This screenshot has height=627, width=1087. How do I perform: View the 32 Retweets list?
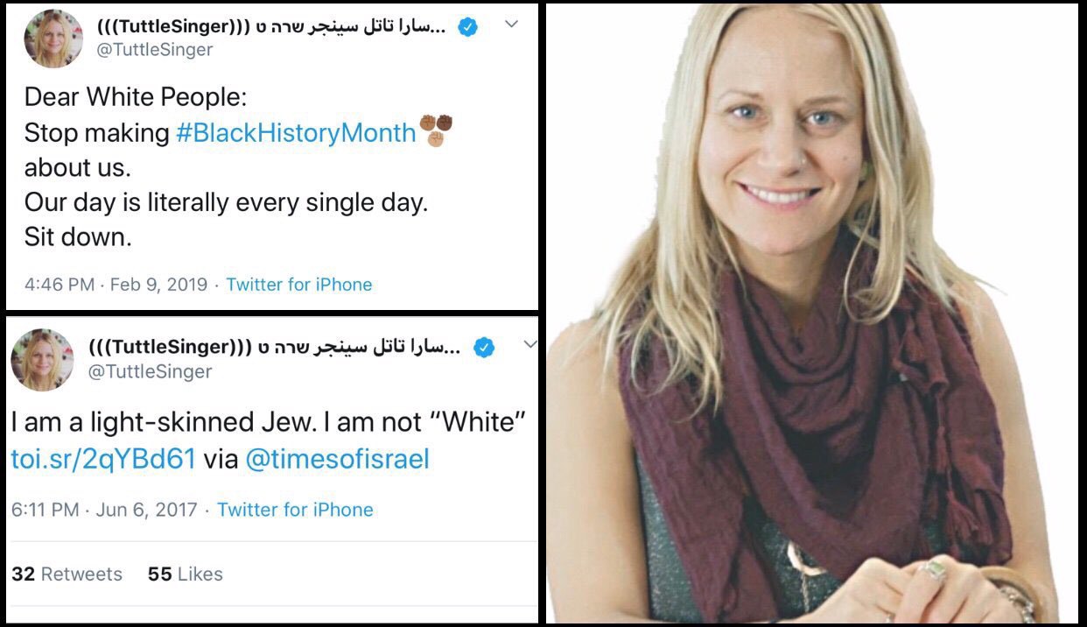67,574
